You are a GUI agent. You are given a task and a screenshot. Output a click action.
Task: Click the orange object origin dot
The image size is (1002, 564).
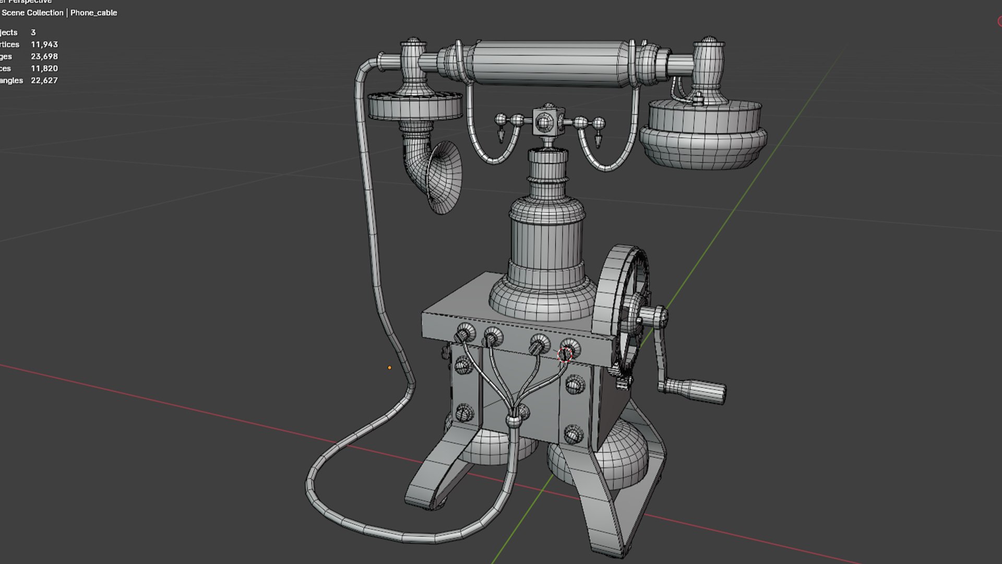coord(389,368)
